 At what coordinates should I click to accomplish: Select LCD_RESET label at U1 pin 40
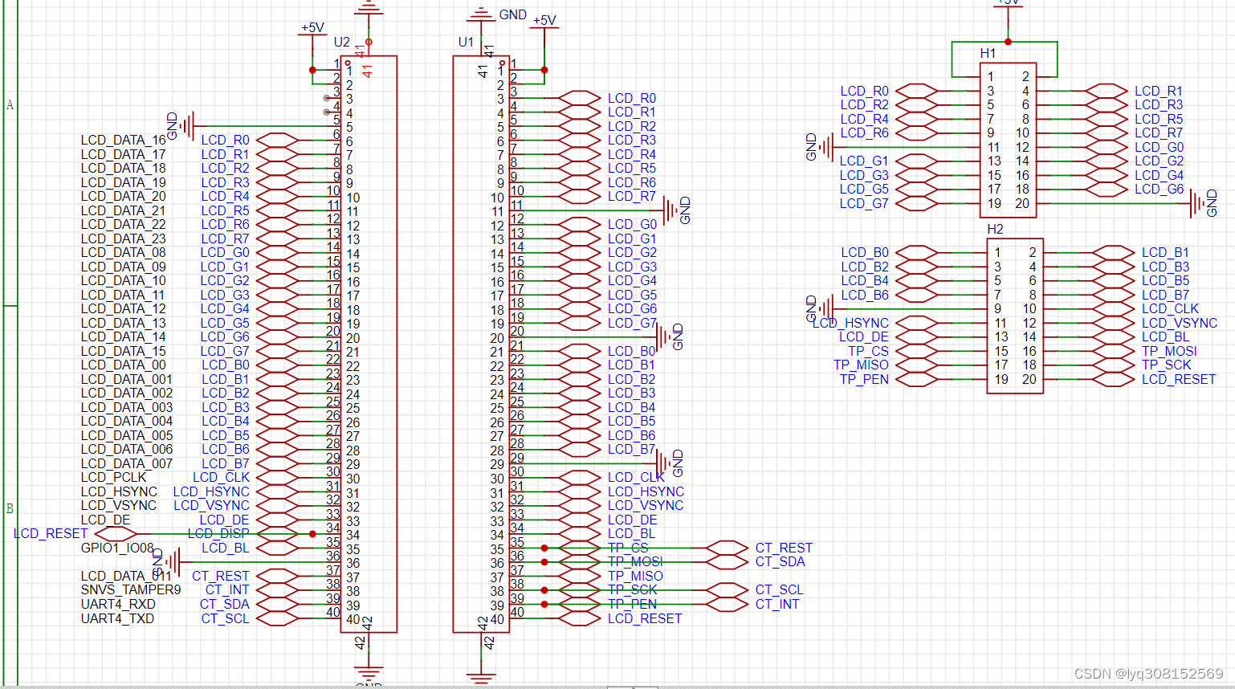click(x=645, y=618)
